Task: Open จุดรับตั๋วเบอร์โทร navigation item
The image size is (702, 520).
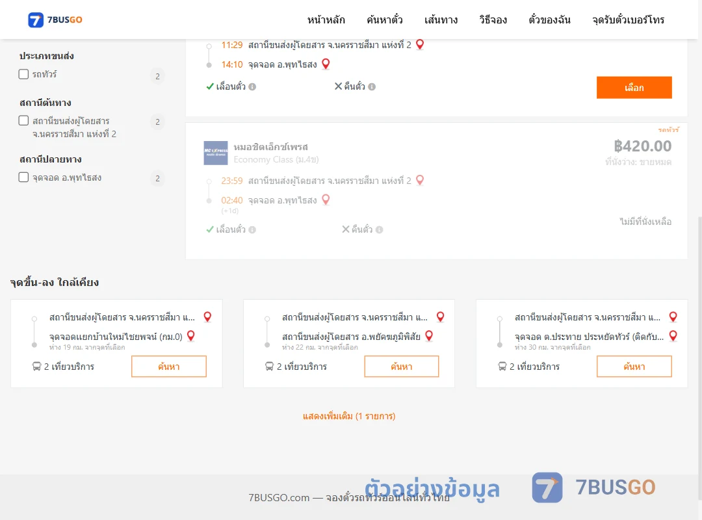Action: pyautogui.click(x=628, y=19)
